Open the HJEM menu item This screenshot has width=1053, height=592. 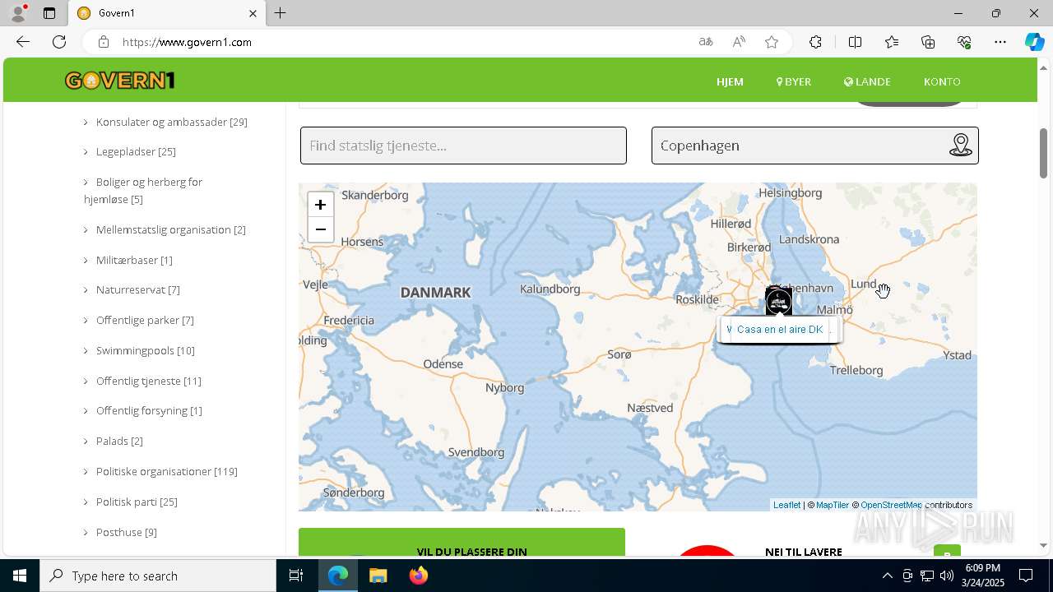pos(730,81)
